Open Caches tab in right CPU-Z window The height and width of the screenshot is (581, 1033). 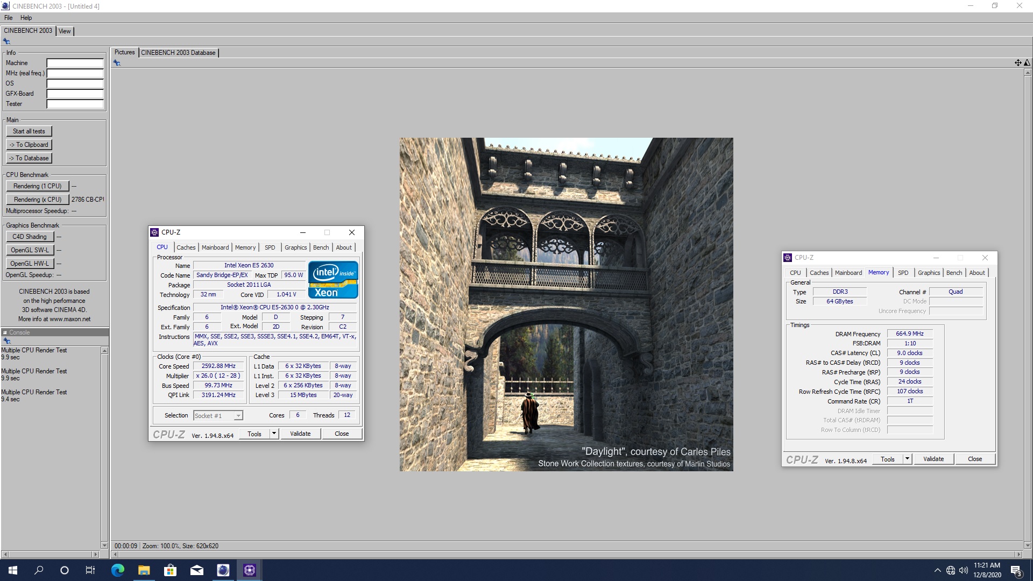[x=819, y=273]
